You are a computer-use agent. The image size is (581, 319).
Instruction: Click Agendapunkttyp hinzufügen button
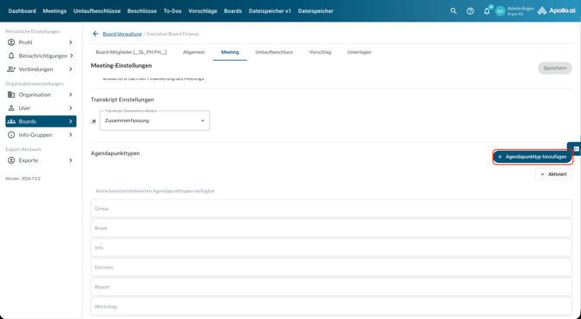click(x=532, y=157)
